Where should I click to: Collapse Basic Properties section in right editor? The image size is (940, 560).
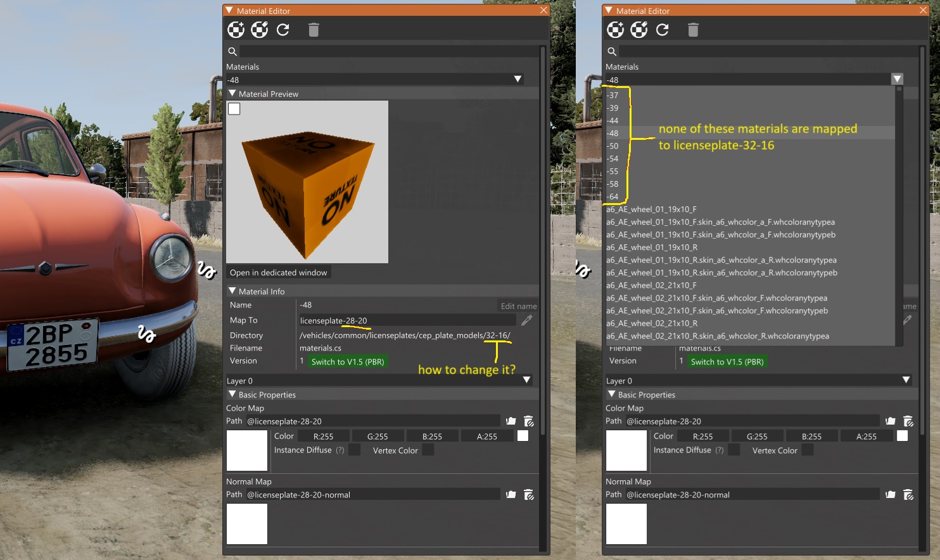pyautogui.click(x=612, y=394)
